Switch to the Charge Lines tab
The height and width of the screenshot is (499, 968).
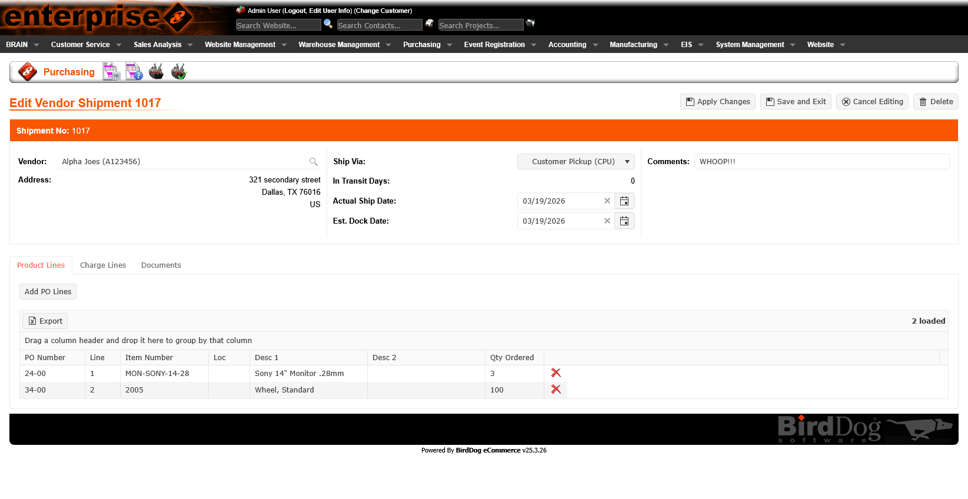(103, 265)
